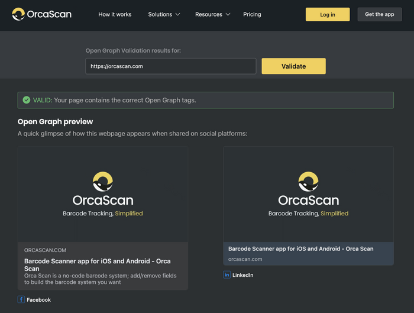The width and height of the screenshot is (414, 313).
Task: Click the orcascan.com domain text in LinkedIn card
Action: [x=245, y=259]
